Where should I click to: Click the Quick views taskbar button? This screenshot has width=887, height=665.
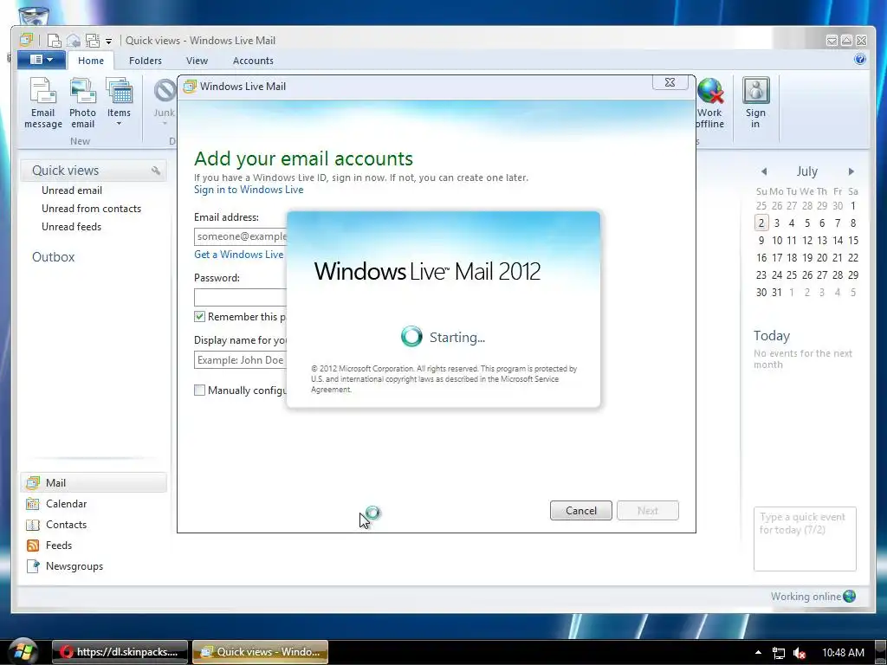click(x=260, y=652)
